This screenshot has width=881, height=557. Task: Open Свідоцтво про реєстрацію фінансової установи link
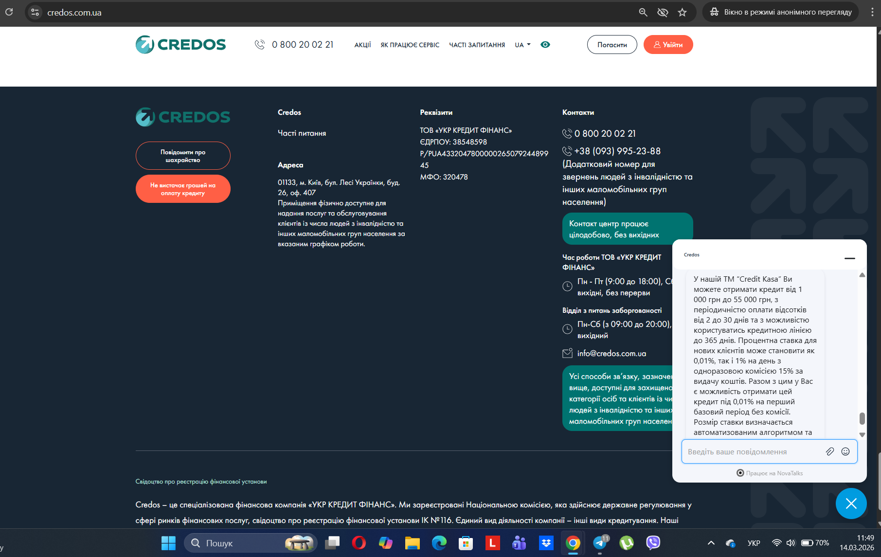[x=201, y=482]
